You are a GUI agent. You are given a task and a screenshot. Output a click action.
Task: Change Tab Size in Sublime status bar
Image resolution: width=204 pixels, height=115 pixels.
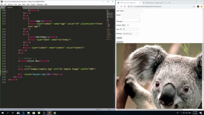98,109
